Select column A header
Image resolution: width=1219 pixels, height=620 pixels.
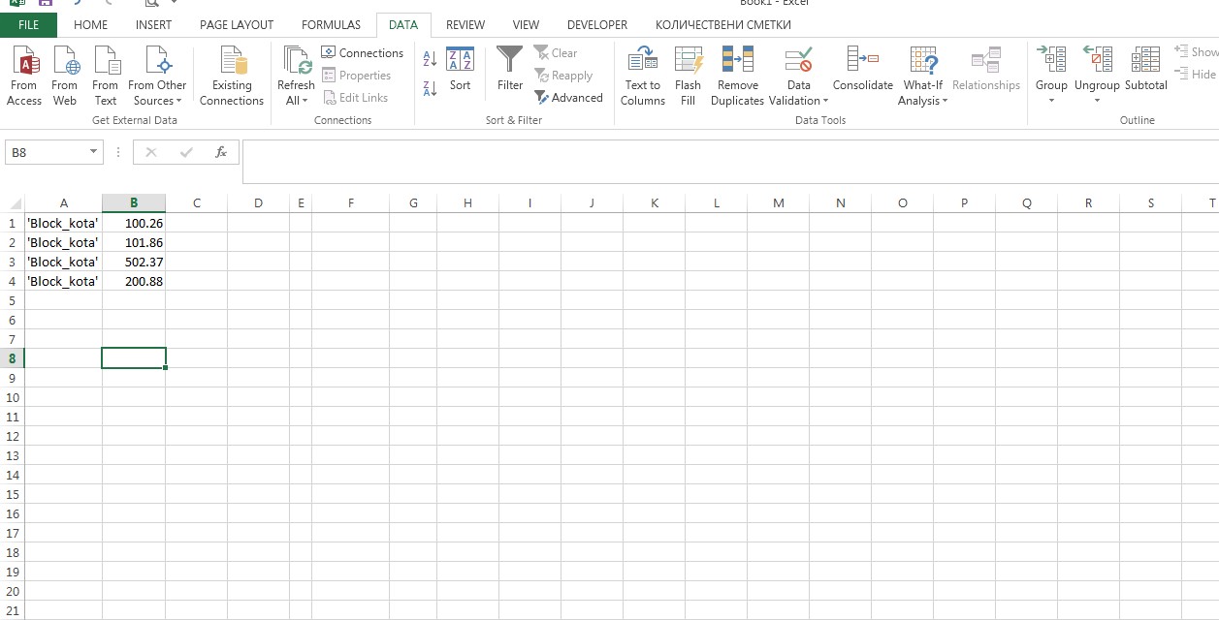64,203
